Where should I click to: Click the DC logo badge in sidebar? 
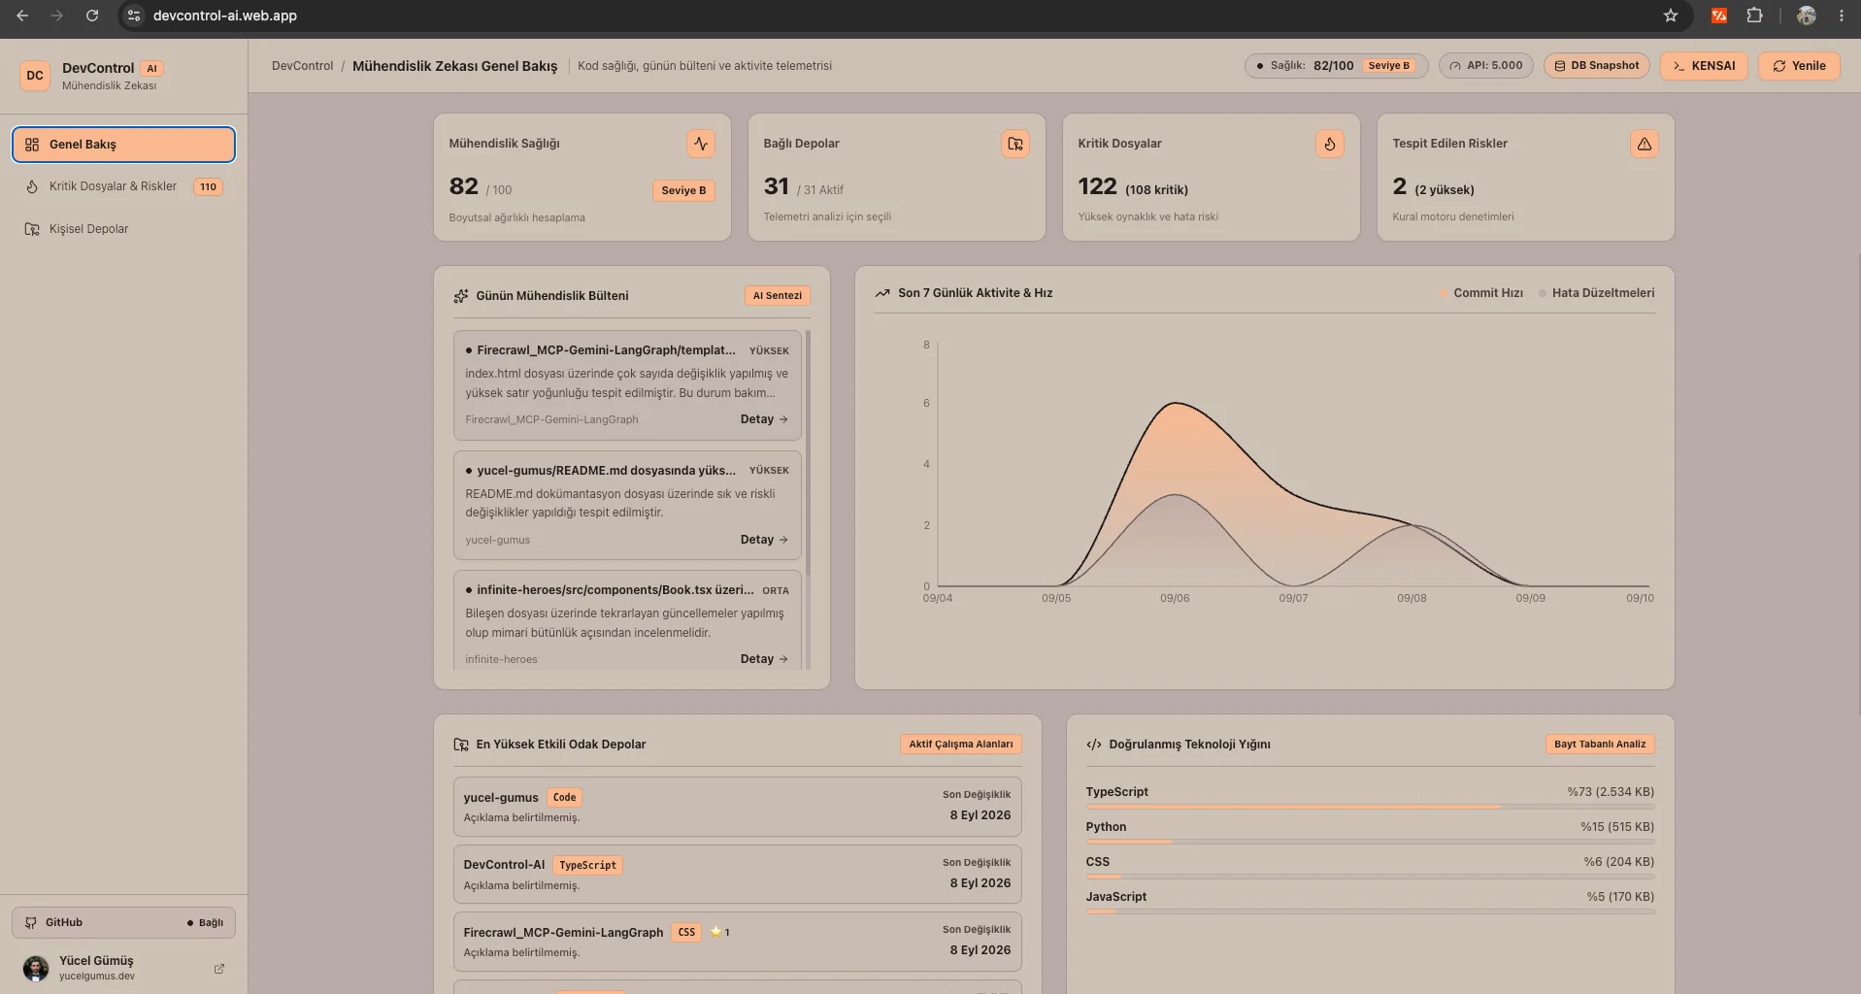coord(35,75)
